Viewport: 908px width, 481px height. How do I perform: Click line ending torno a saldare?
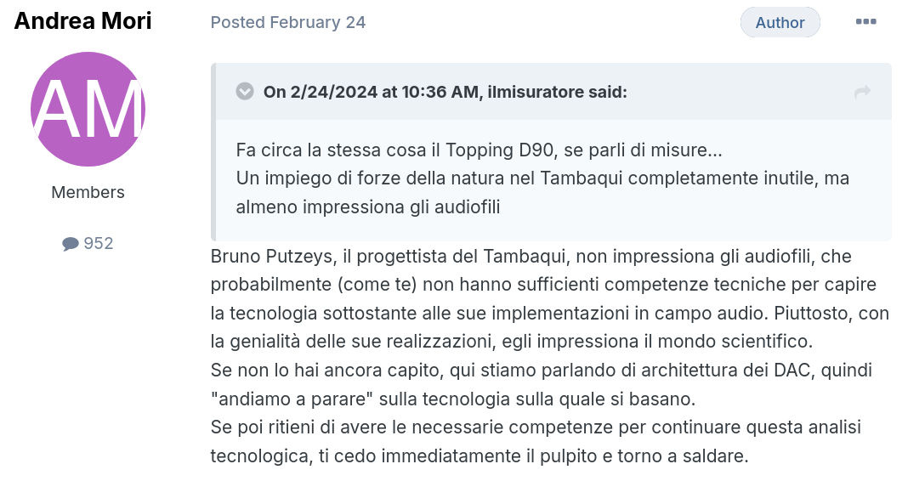pos(480,456)
